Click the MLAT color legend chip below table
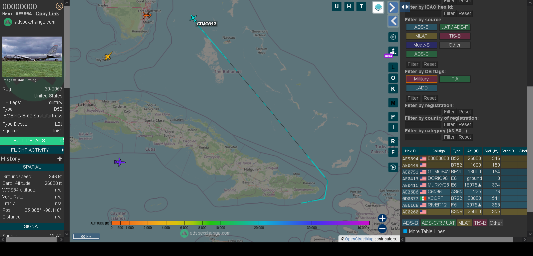Image resolution: width=533 pixels, height=256 pixels. click(464, 223)
